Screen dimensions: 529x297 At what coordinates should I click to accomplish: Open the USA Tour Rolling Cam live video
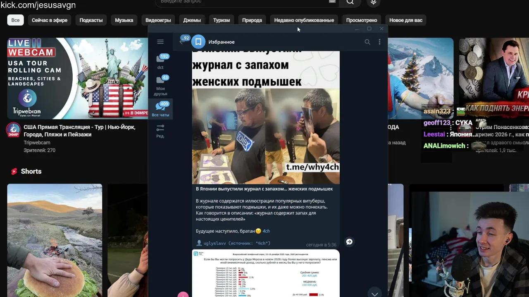[x=78, y=78]
